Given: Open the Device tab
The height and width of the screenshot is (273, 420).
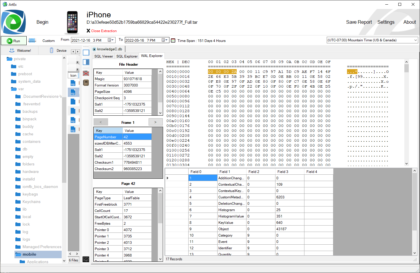Looking at the screenshot, I should point(58,51).
